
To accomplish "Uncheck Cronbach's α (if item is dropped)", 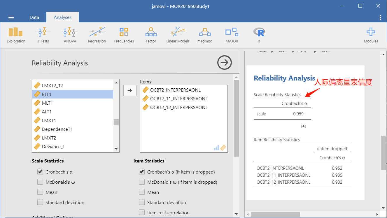I will (x=142, y=172).
